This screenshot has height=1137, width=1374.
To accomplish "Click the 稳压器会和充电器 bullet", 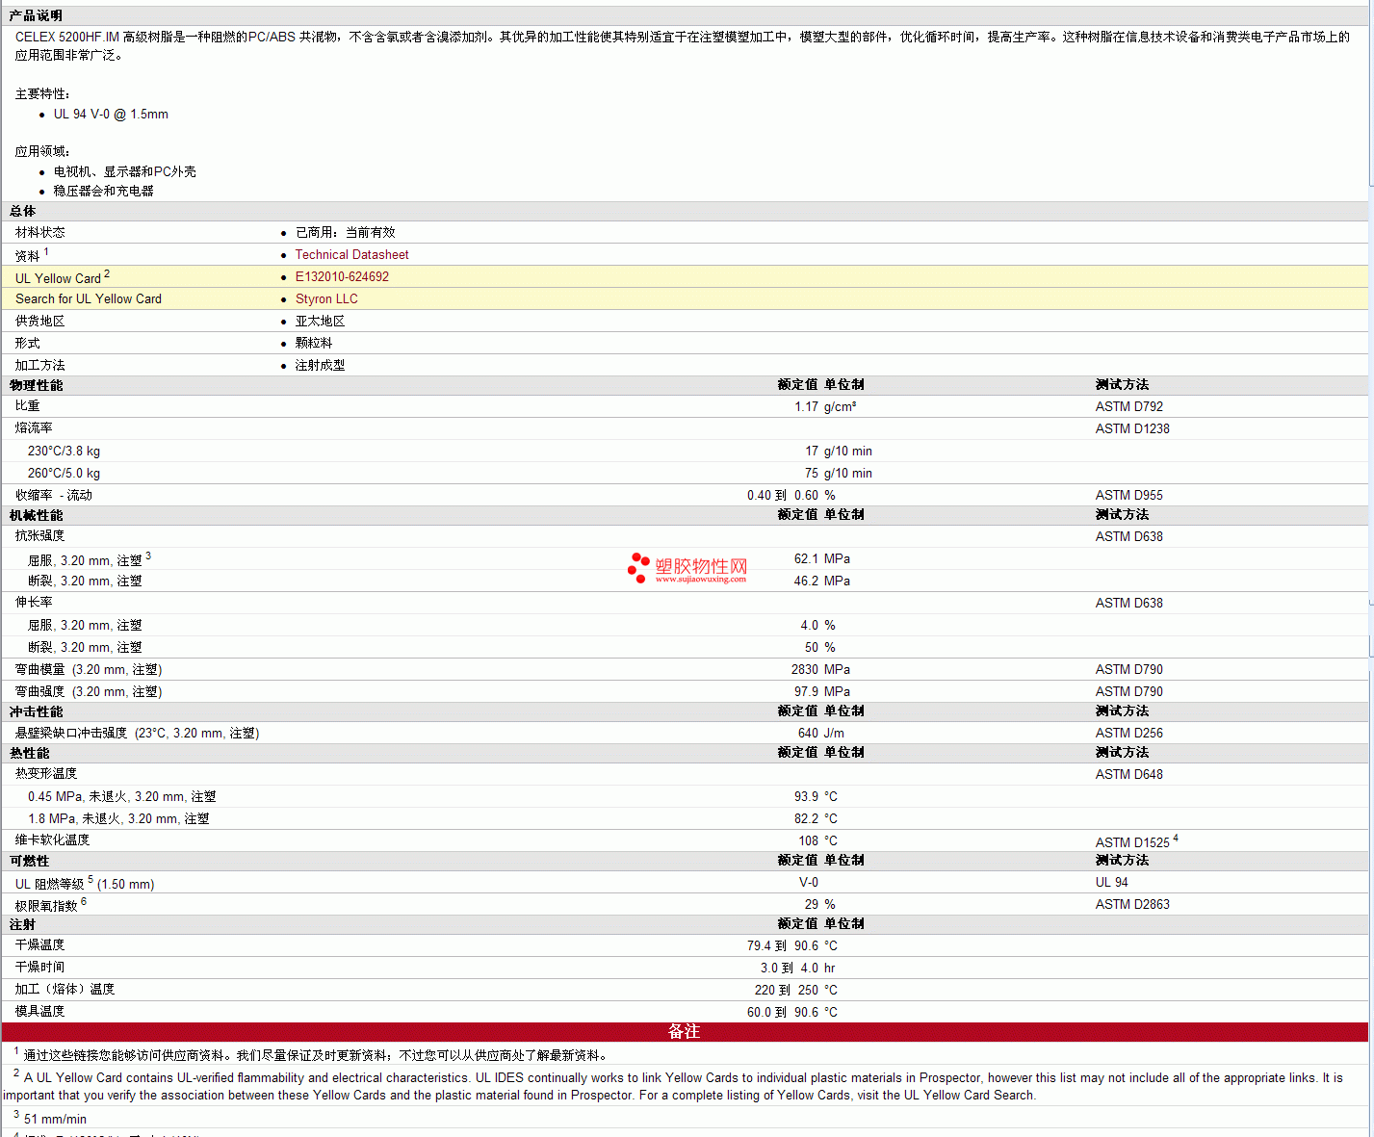I will point(103,192).
